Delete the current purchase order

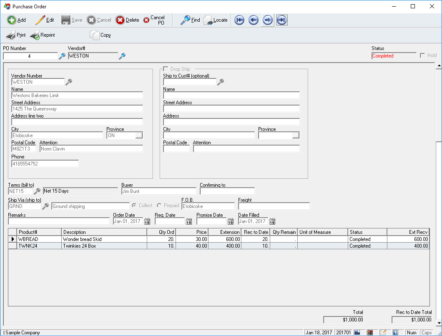click(127, 20)
